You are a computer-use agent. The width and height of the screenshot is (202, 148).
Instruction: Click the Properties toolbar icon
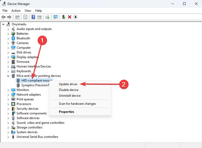click(25, 17)
